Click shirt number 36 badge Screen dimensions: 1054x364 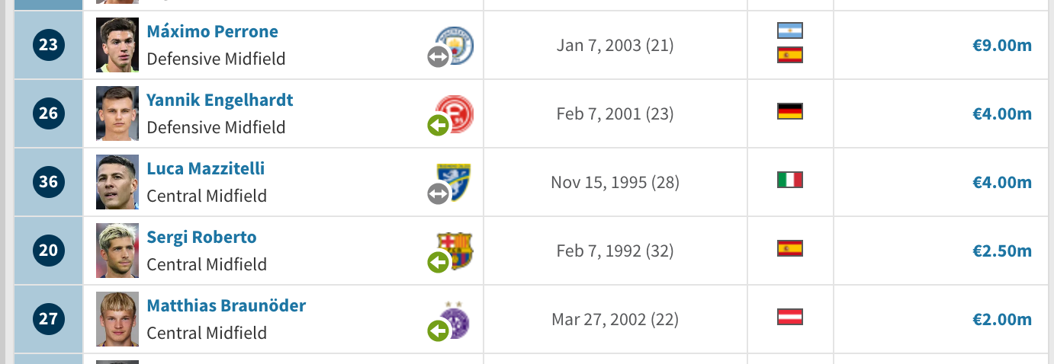point(48,182)
